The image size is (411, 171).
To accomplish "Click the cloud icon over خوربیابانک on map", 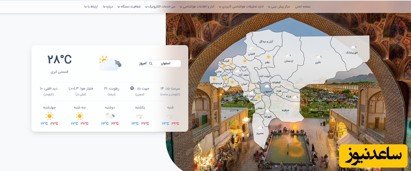I will tap(353, 47).
